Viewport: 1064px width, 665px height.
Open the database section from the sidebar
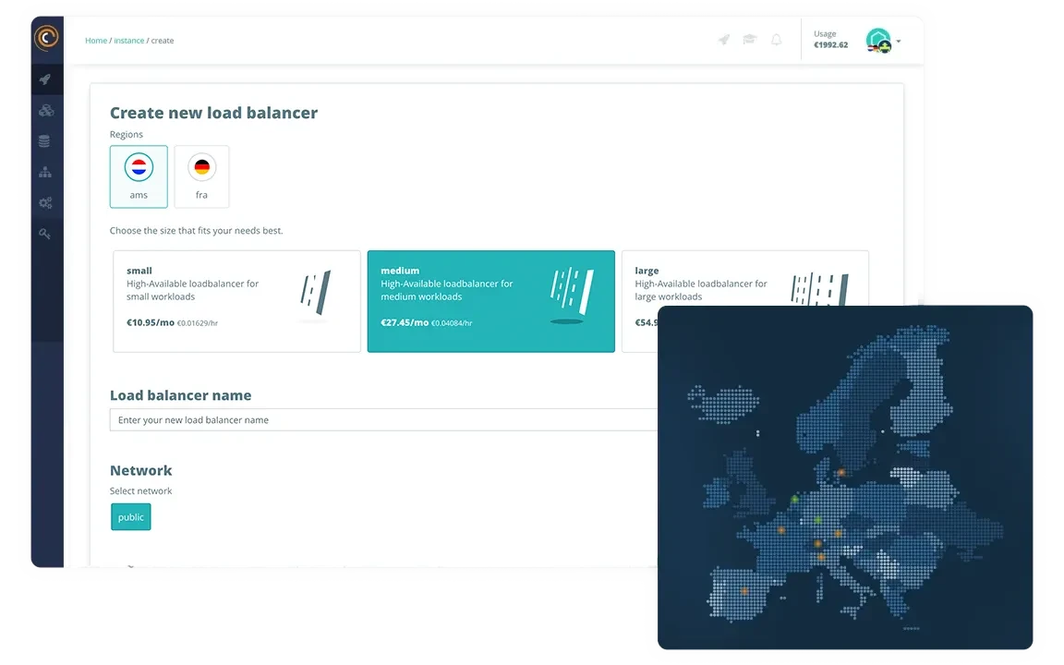pyautogui.click(x=46, y=140)
